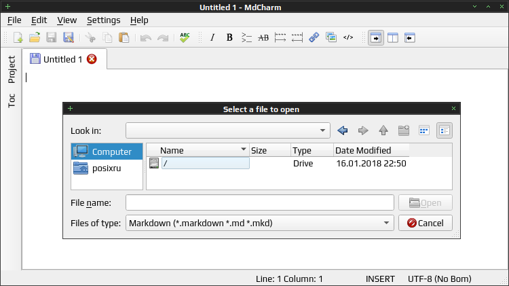Image resolution: width=509 pixels, height=286 pixels.
Task: Open the Help menu
Action: [x=139, y=20]
